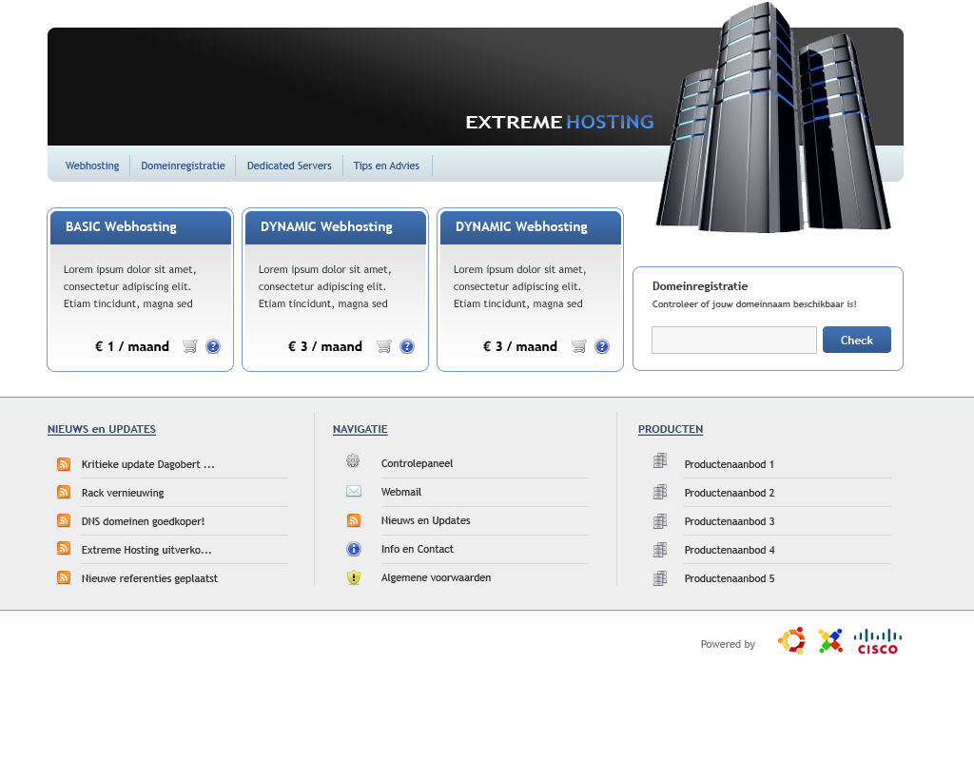Click the € 1 / maand price
The image size is (974, 761).
(x=131, y=346)
